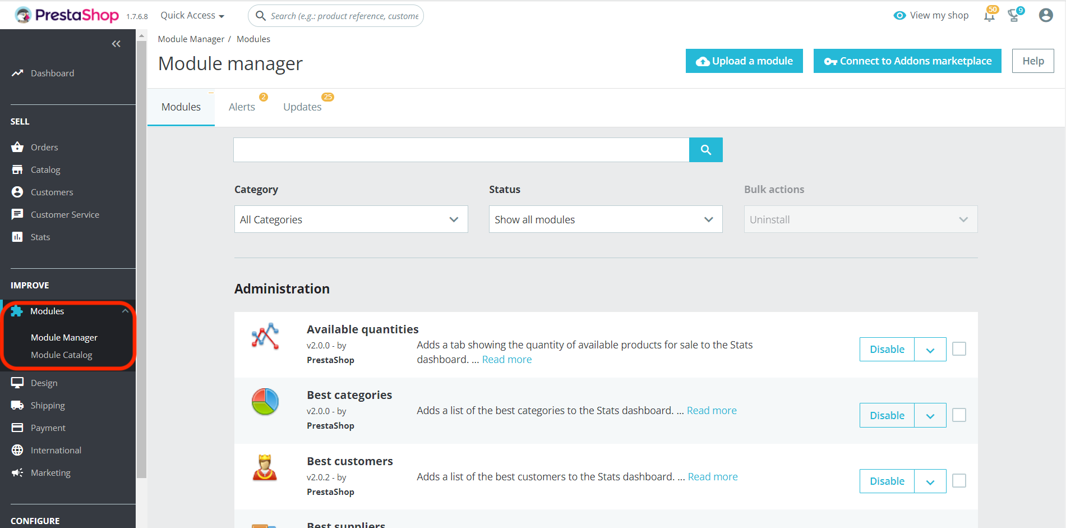Open the All Categories dropdown

(351, 219)
